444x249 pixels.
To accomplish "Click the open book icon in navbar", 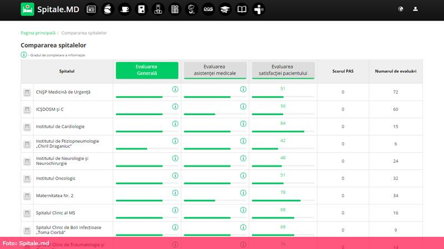I will tap(241, 9).
